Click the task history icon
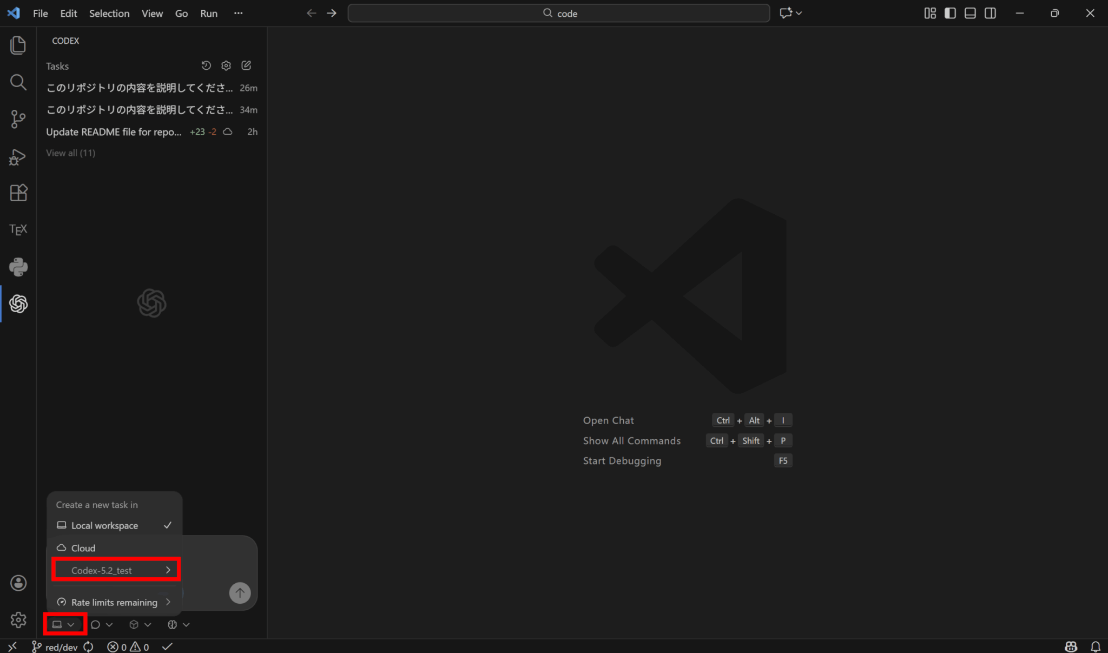The height and width of the screenshot is (653, 1108). coord(206,65)
